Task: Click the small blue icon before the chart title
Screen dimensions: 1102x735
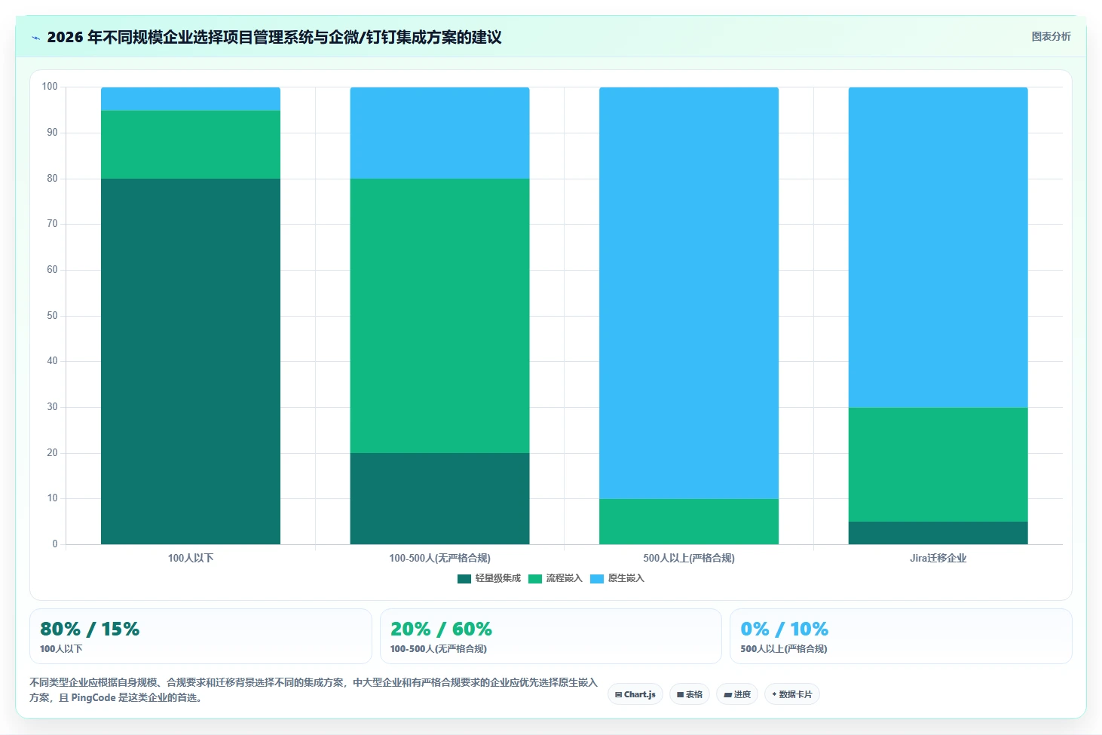Action: (35, 38)
